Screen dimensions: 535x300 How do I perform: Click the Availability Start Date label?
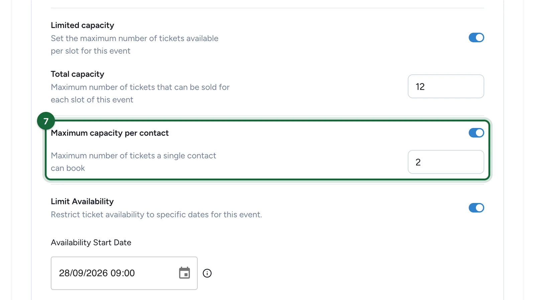pos(91,242)
